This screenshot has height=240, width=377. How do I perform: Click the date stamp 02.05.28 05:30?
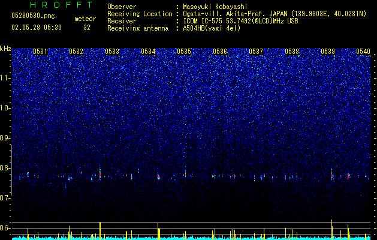[x=37, y=28]
